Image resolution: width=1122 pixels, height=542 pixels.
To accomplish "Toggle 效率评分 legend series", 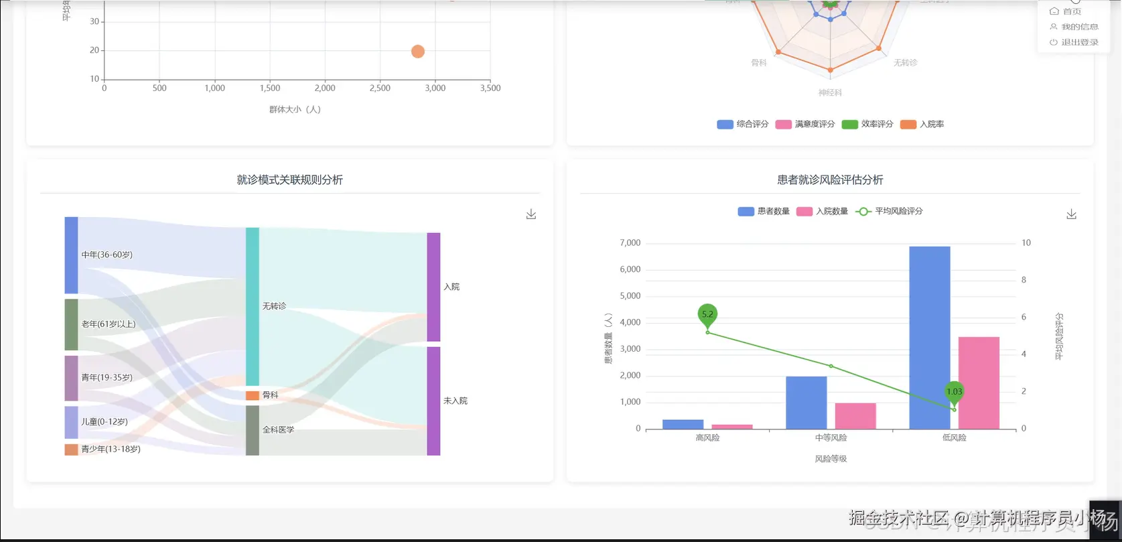I will point(867,125).
